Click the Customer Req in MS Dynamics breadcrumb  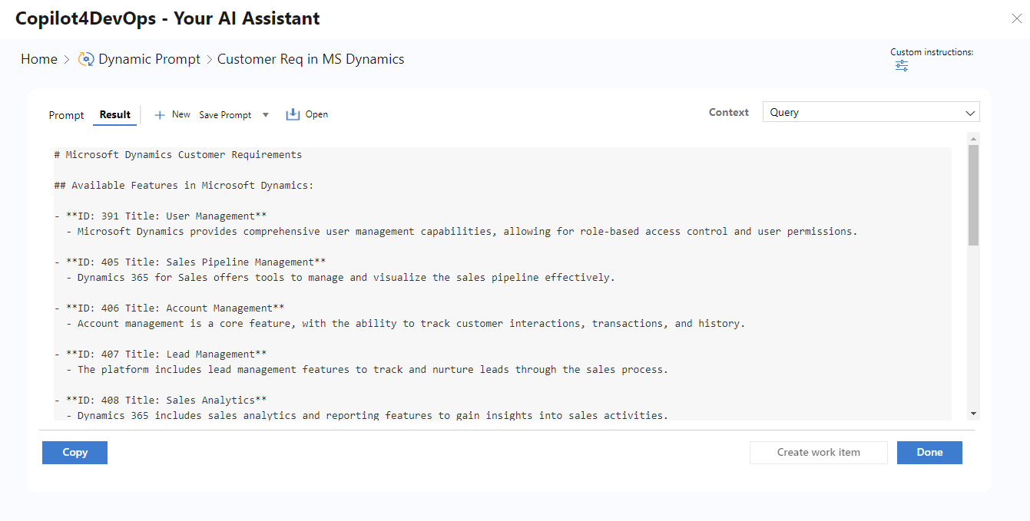(x=310, y=59)
